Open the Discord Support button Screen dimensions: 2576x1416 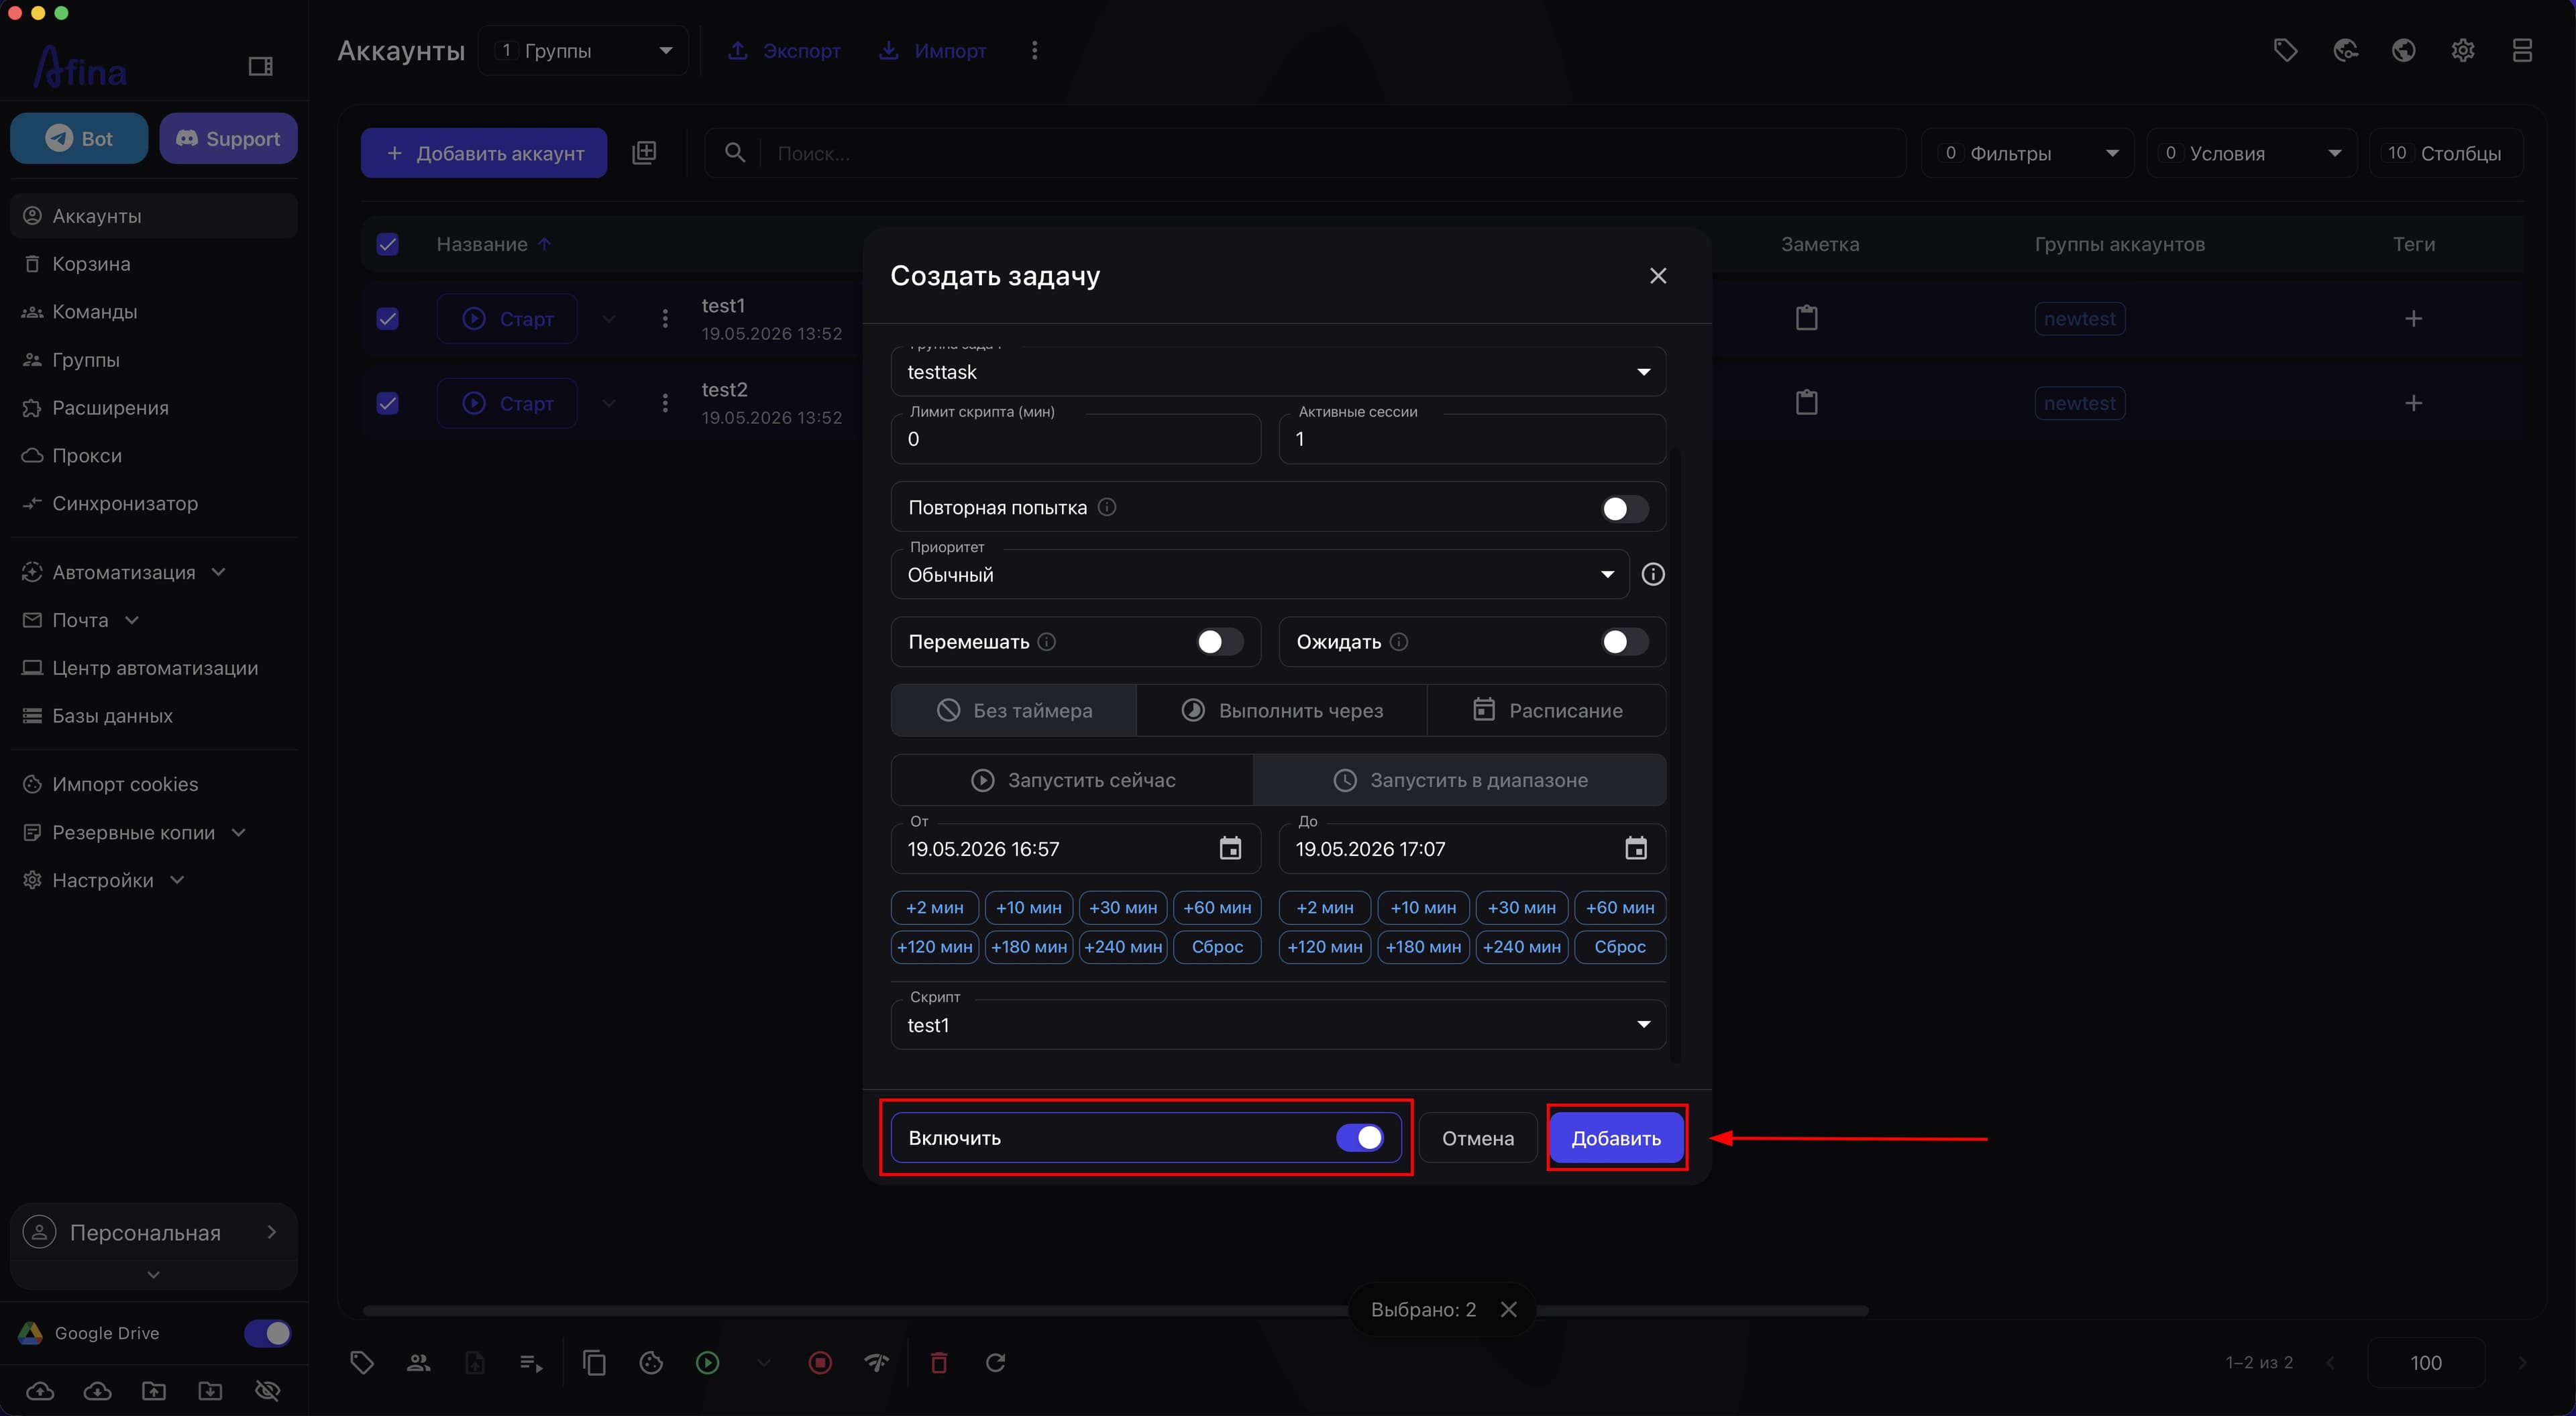(x=228, y=138)
